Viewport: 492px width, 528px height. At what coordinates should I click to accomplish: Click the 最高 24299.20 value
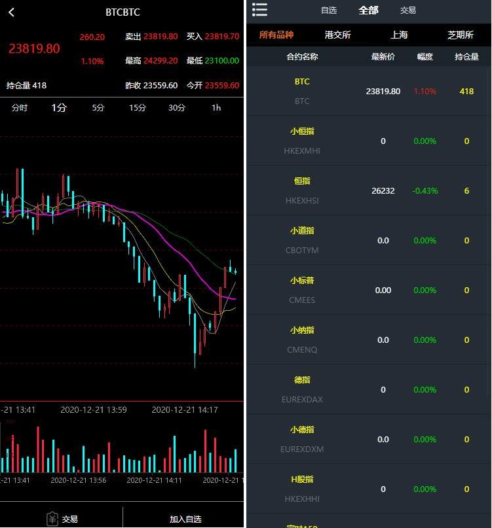151,61
